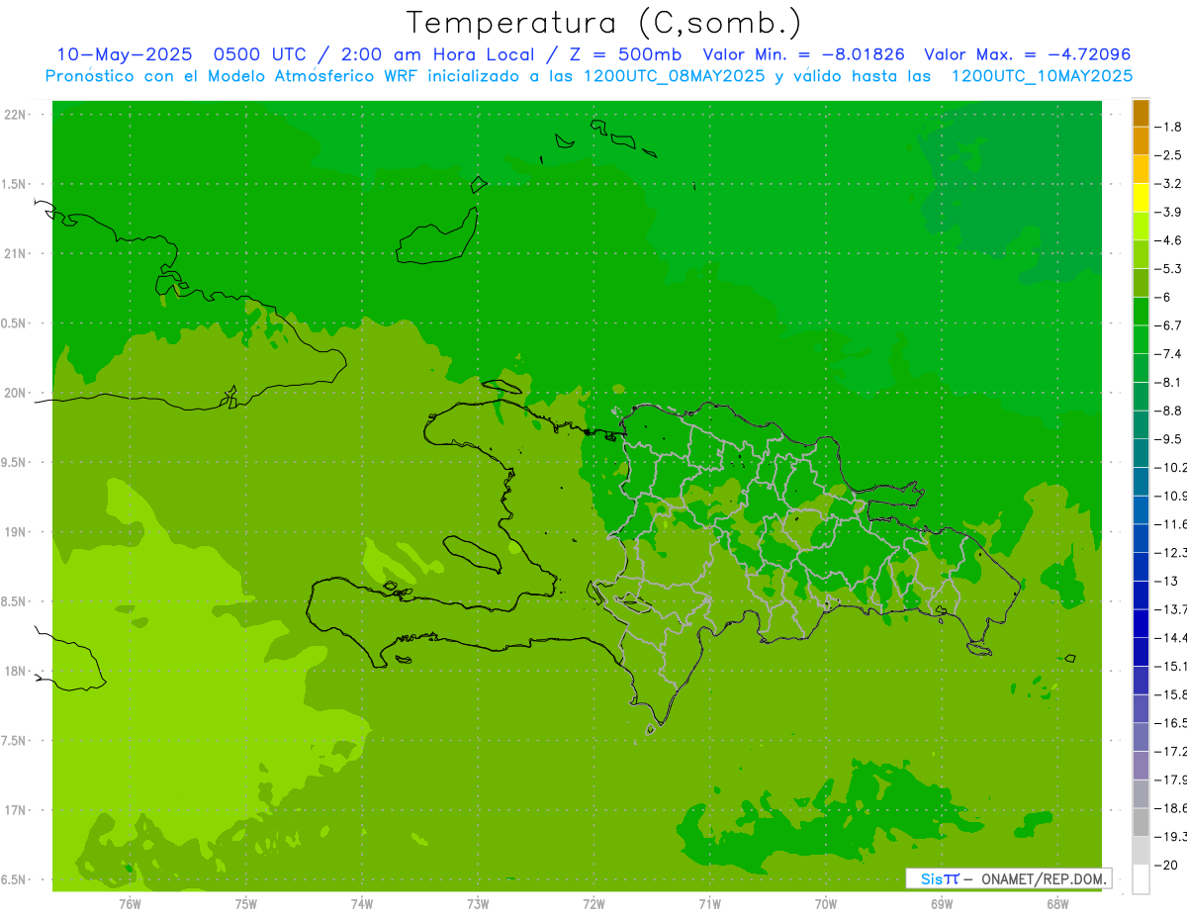Click the "-13" colorbar label
The image size is (1187, 917).
click(1168, 581)
